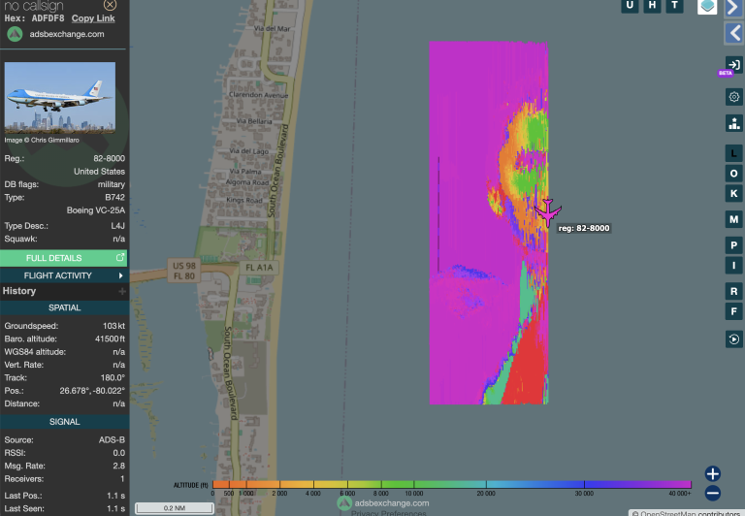This screenshot has height=516, width=745.
Task: Open the statistics podium icon
Action: pos(733,123)
